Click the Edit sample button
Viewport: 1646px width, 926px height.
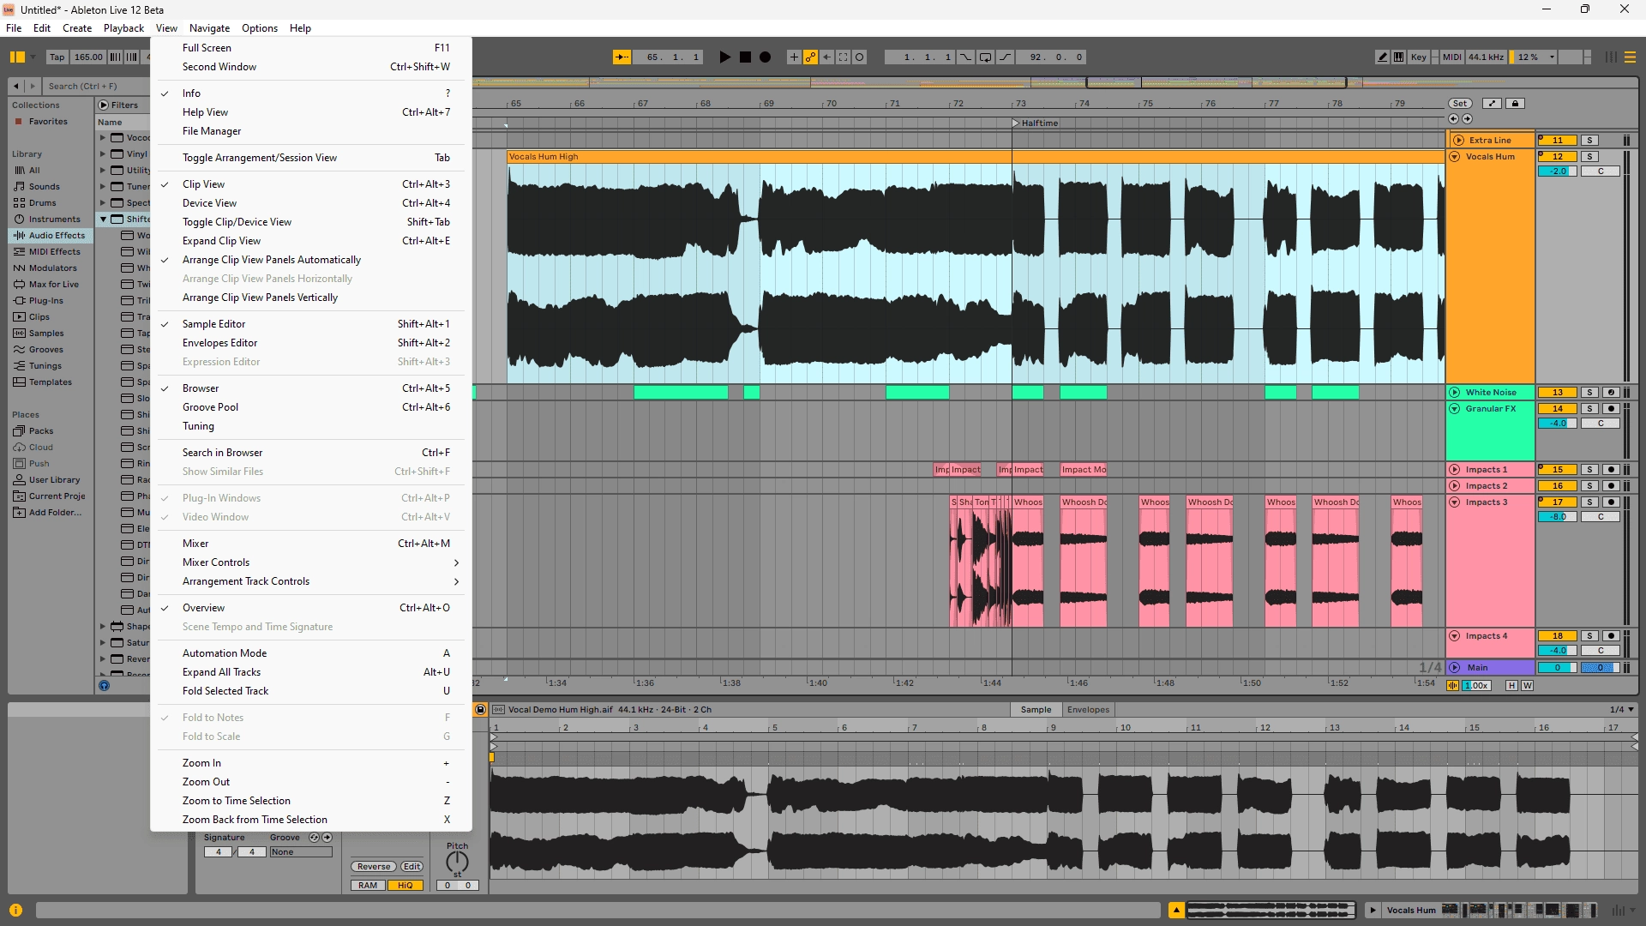point(412,867)
